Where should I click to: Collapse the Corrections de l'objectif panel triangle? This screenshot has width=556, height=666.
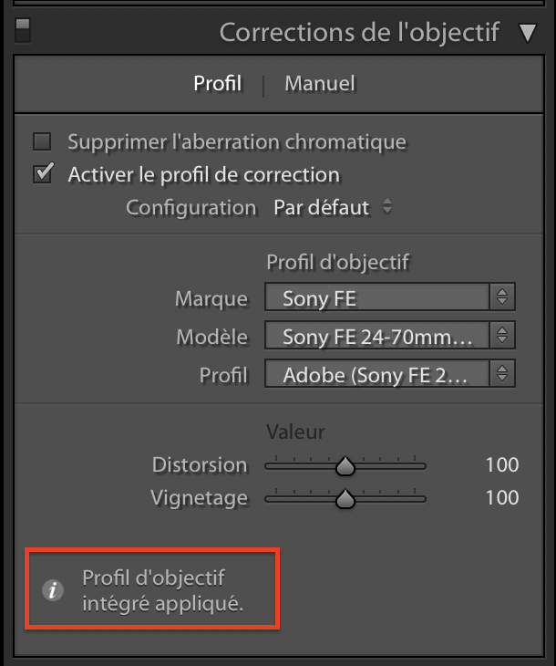(x=528, y=34)
